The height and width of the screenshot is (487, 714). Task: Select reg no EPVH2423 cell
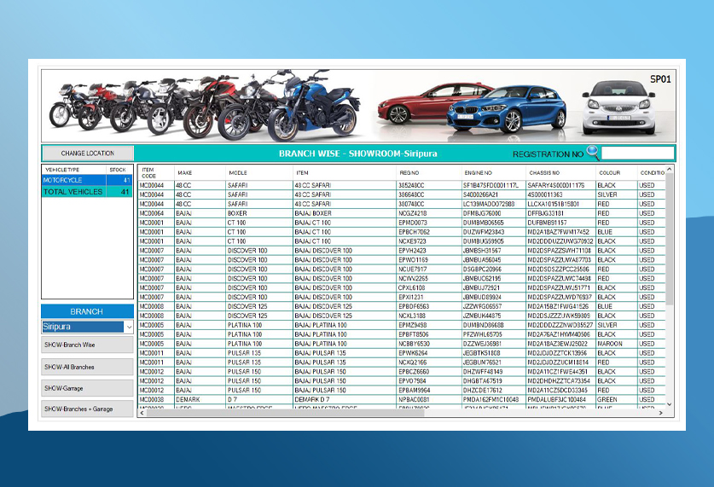(429, 251)
